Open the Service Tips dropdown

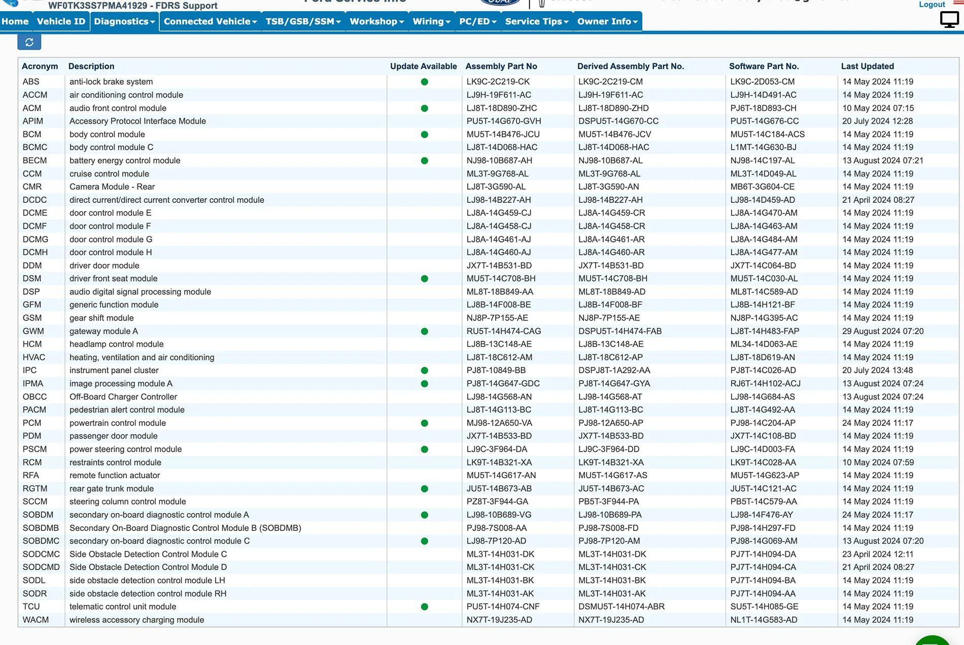pyautogui.click(x=537, y=21)
